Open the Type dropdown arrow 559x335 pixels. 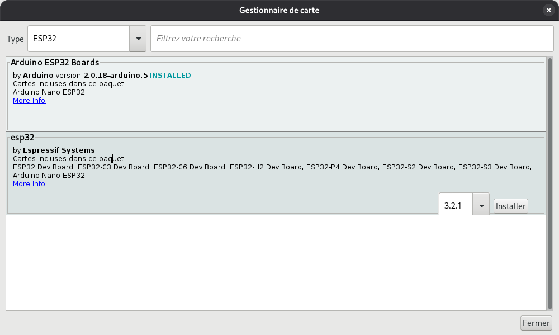click(x=138, y=39)
